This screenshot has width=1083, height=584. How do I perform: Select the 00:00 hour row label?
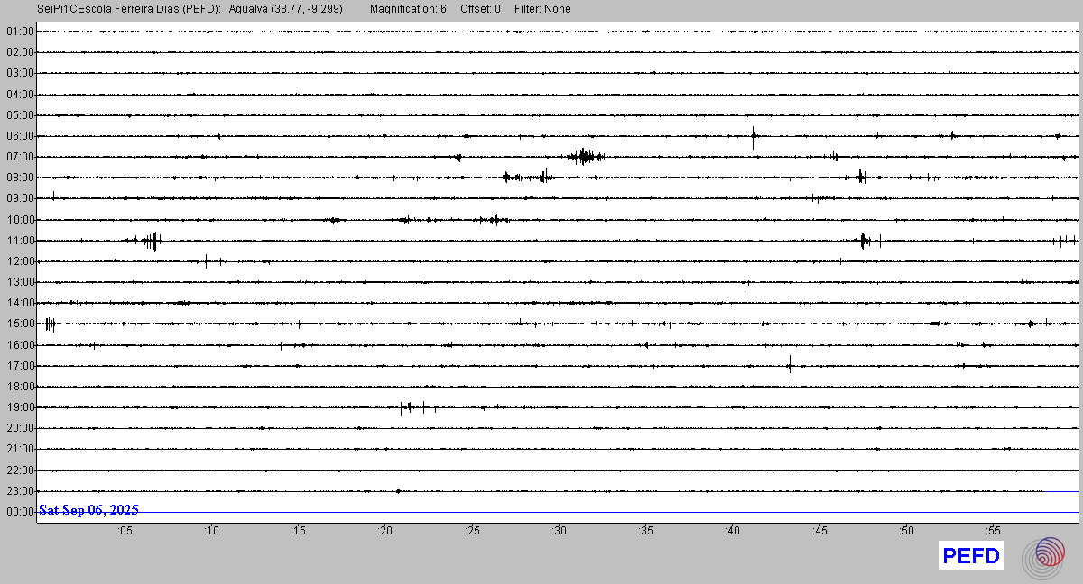coord(20,512)
